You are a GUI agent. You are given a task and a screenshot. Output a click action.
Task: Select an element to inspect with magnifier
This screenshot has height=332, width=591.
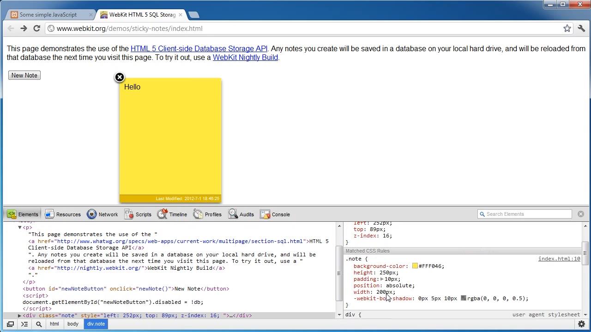coord(39,324)
